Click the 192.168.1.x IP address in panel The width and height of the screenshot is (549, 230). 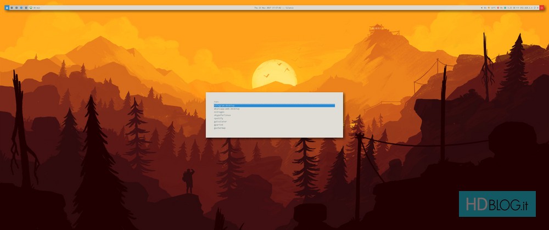tap(526, 8)
